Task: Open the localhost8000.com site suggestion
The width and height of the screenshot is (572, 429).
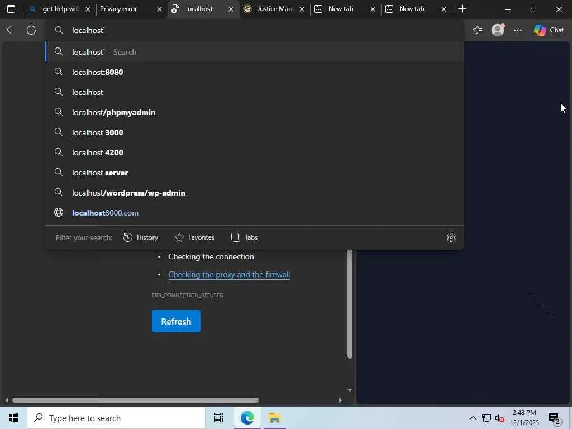Action: [x=254, y=213]
